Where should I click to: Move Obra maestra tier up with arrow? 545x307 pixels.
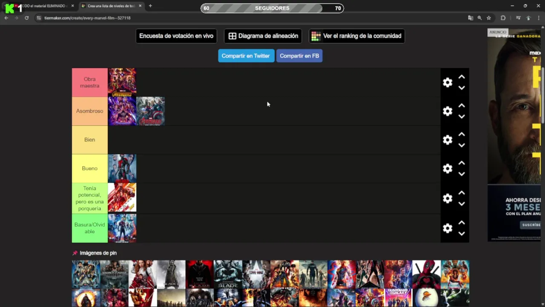tap(462, 77)
